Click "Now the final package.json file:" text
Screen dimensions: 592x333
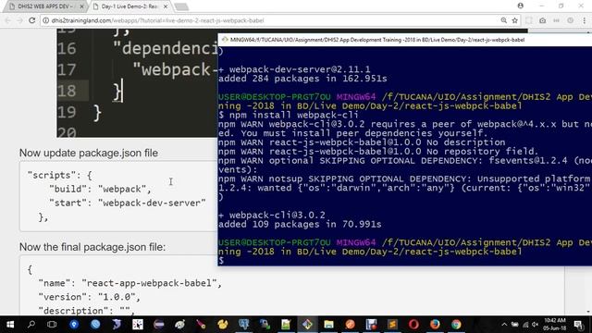click(x=92, y=247)
